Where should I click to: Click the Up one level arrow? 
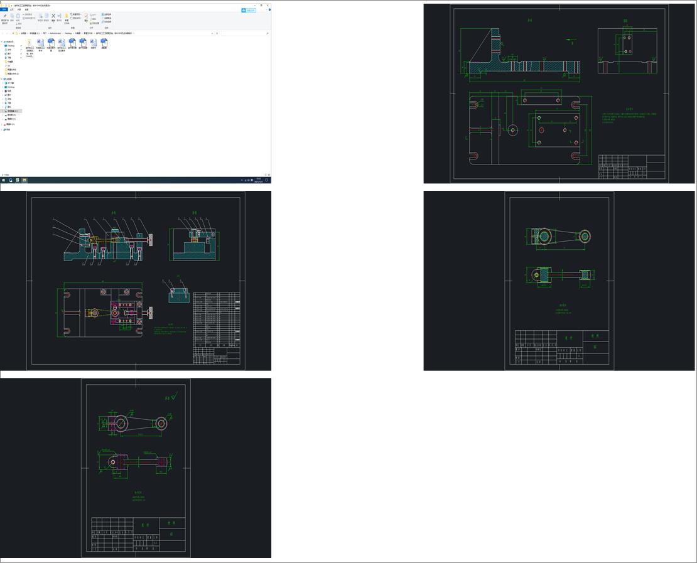click(13, 33)
